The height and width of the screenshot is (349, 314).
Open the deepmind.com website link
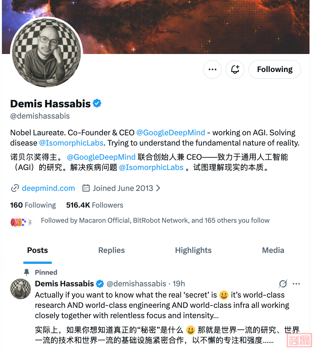(x=48, y=188)
